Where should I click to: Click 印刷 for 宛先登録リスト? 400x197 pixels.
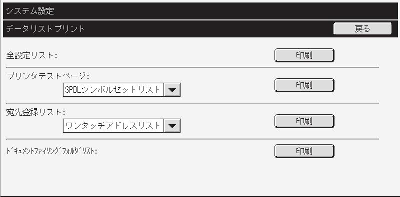[x=304, y=121]
